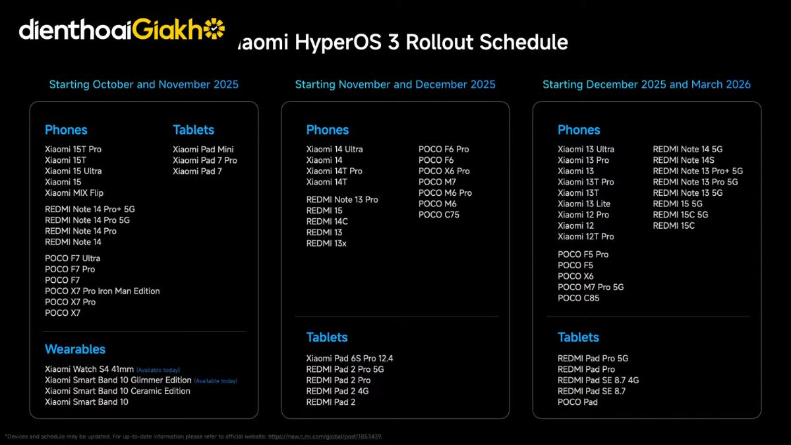The height and width of the screenshot is (445, 791).
Task: Open the official website link in the footnote
Action: pyautogui.click(x=326, y=436)
